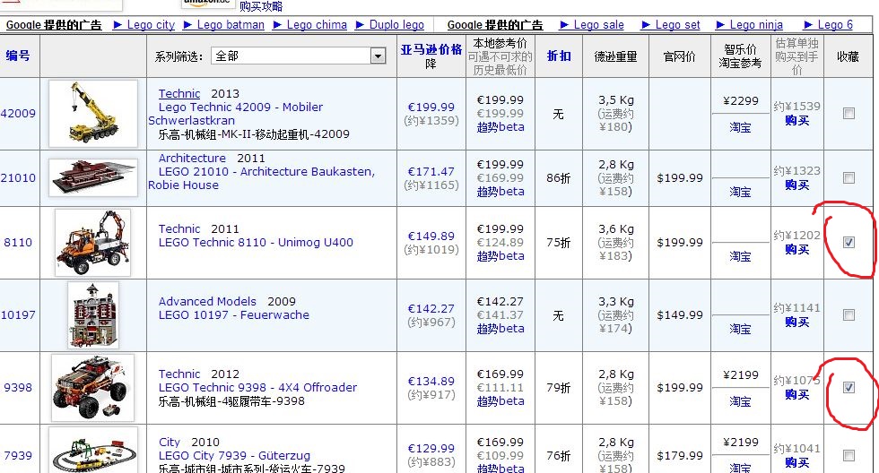The image size is (879, 473).
Task: Open the 系列筛选 series filter dropdown
Action: 299,56
